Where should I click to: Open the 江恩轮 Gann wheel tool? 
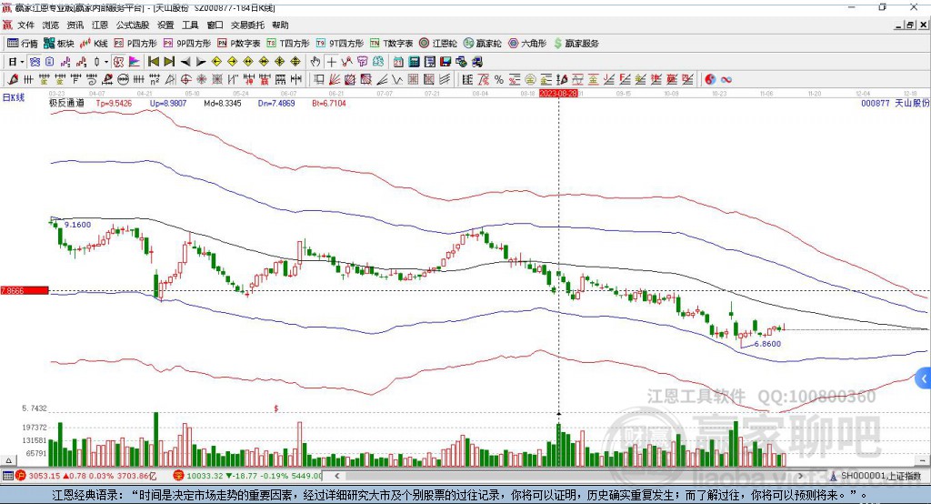pyautogui.click(x=438, y=44)
